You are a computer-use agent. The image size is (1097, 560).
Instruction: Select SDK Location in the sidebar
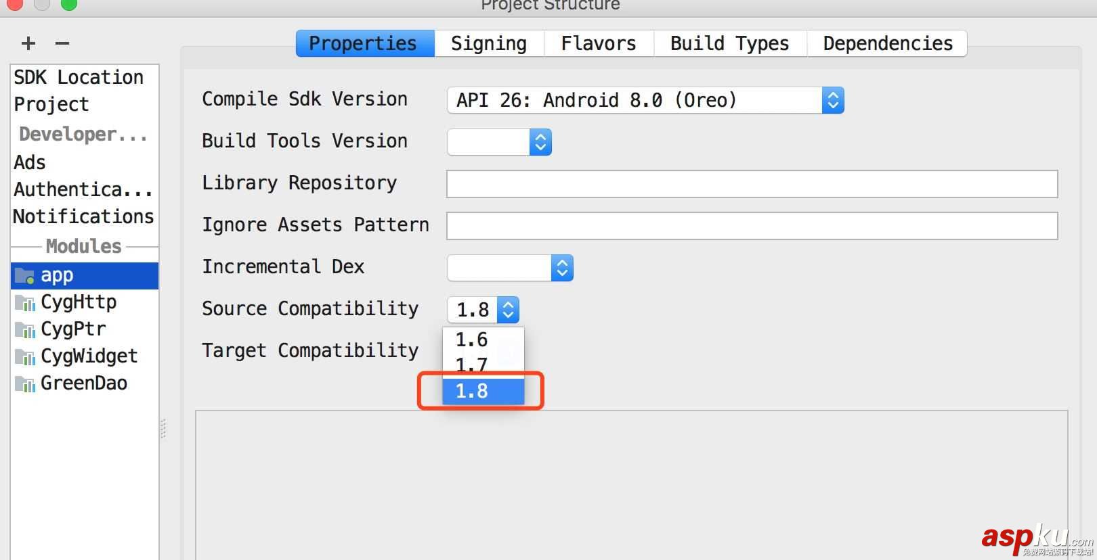[78, 76]
